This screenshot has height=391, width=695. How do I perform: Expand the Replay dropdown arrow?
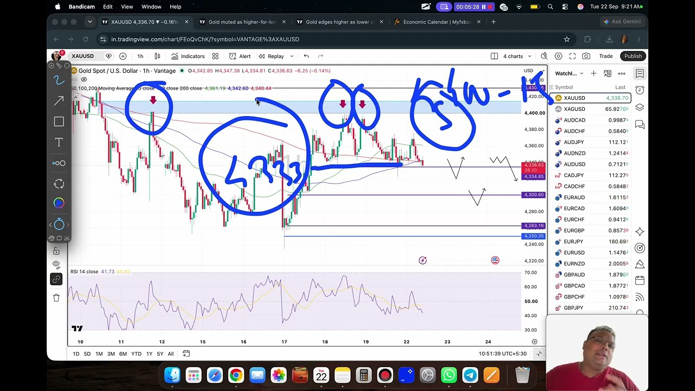pyautogui.click(x=292, y=56)
